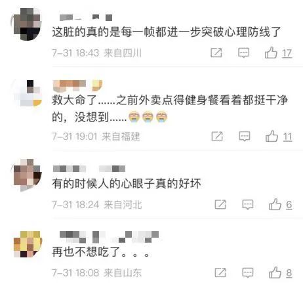Open username above 这脏的真的是 comment
Screen dimensions: 303x283
86,18
